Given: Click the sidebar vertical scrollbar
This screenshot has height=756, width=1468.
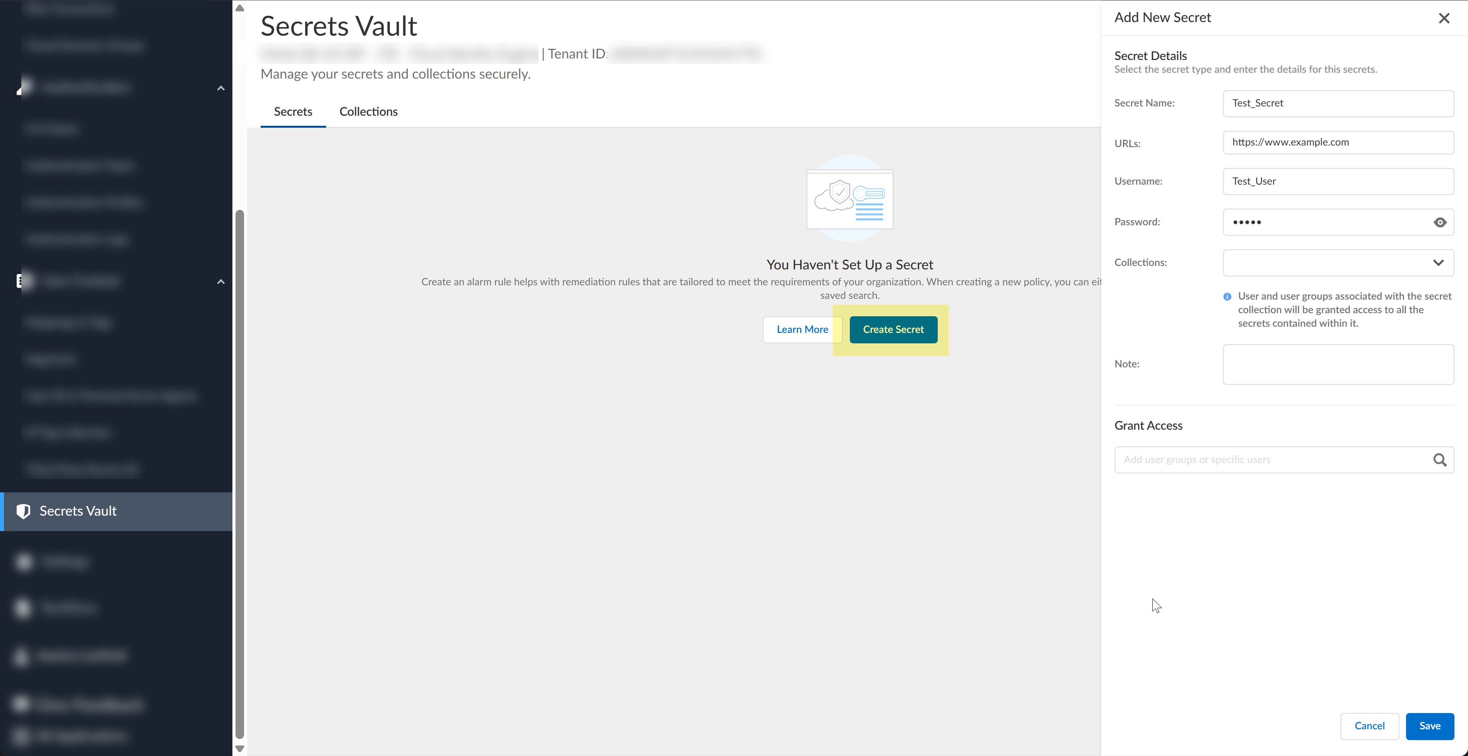Looking at the screenshot, I should coord(240,473).
